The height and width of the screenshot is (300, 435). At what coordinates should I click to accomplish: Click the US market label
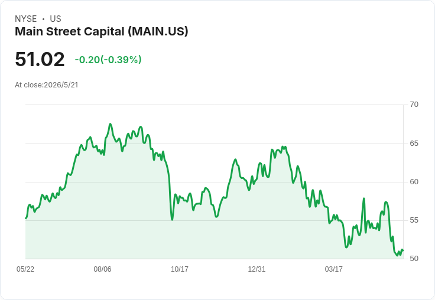pyautogui.click(x=56, y=19)
